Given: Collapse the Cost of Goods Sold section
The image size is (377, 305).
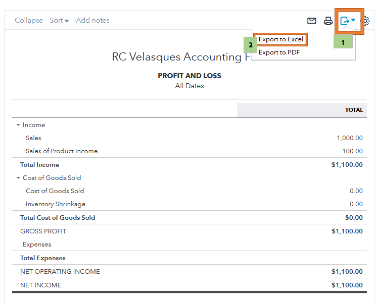Looking at the screenshot, I should click(18, 178).
